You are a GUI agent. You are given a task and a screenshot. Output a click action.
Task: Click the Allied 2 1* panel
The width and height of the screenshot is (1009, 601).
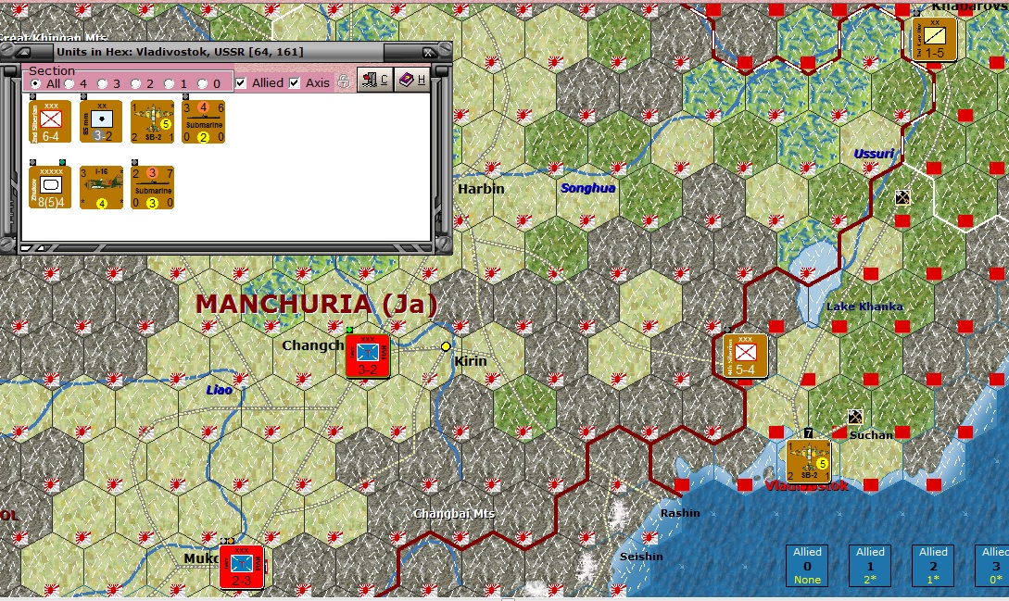tap(933, 566)
